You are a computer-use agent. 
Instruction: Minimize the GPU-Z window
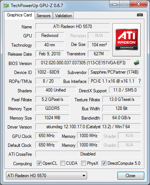(x=115, y=4)
